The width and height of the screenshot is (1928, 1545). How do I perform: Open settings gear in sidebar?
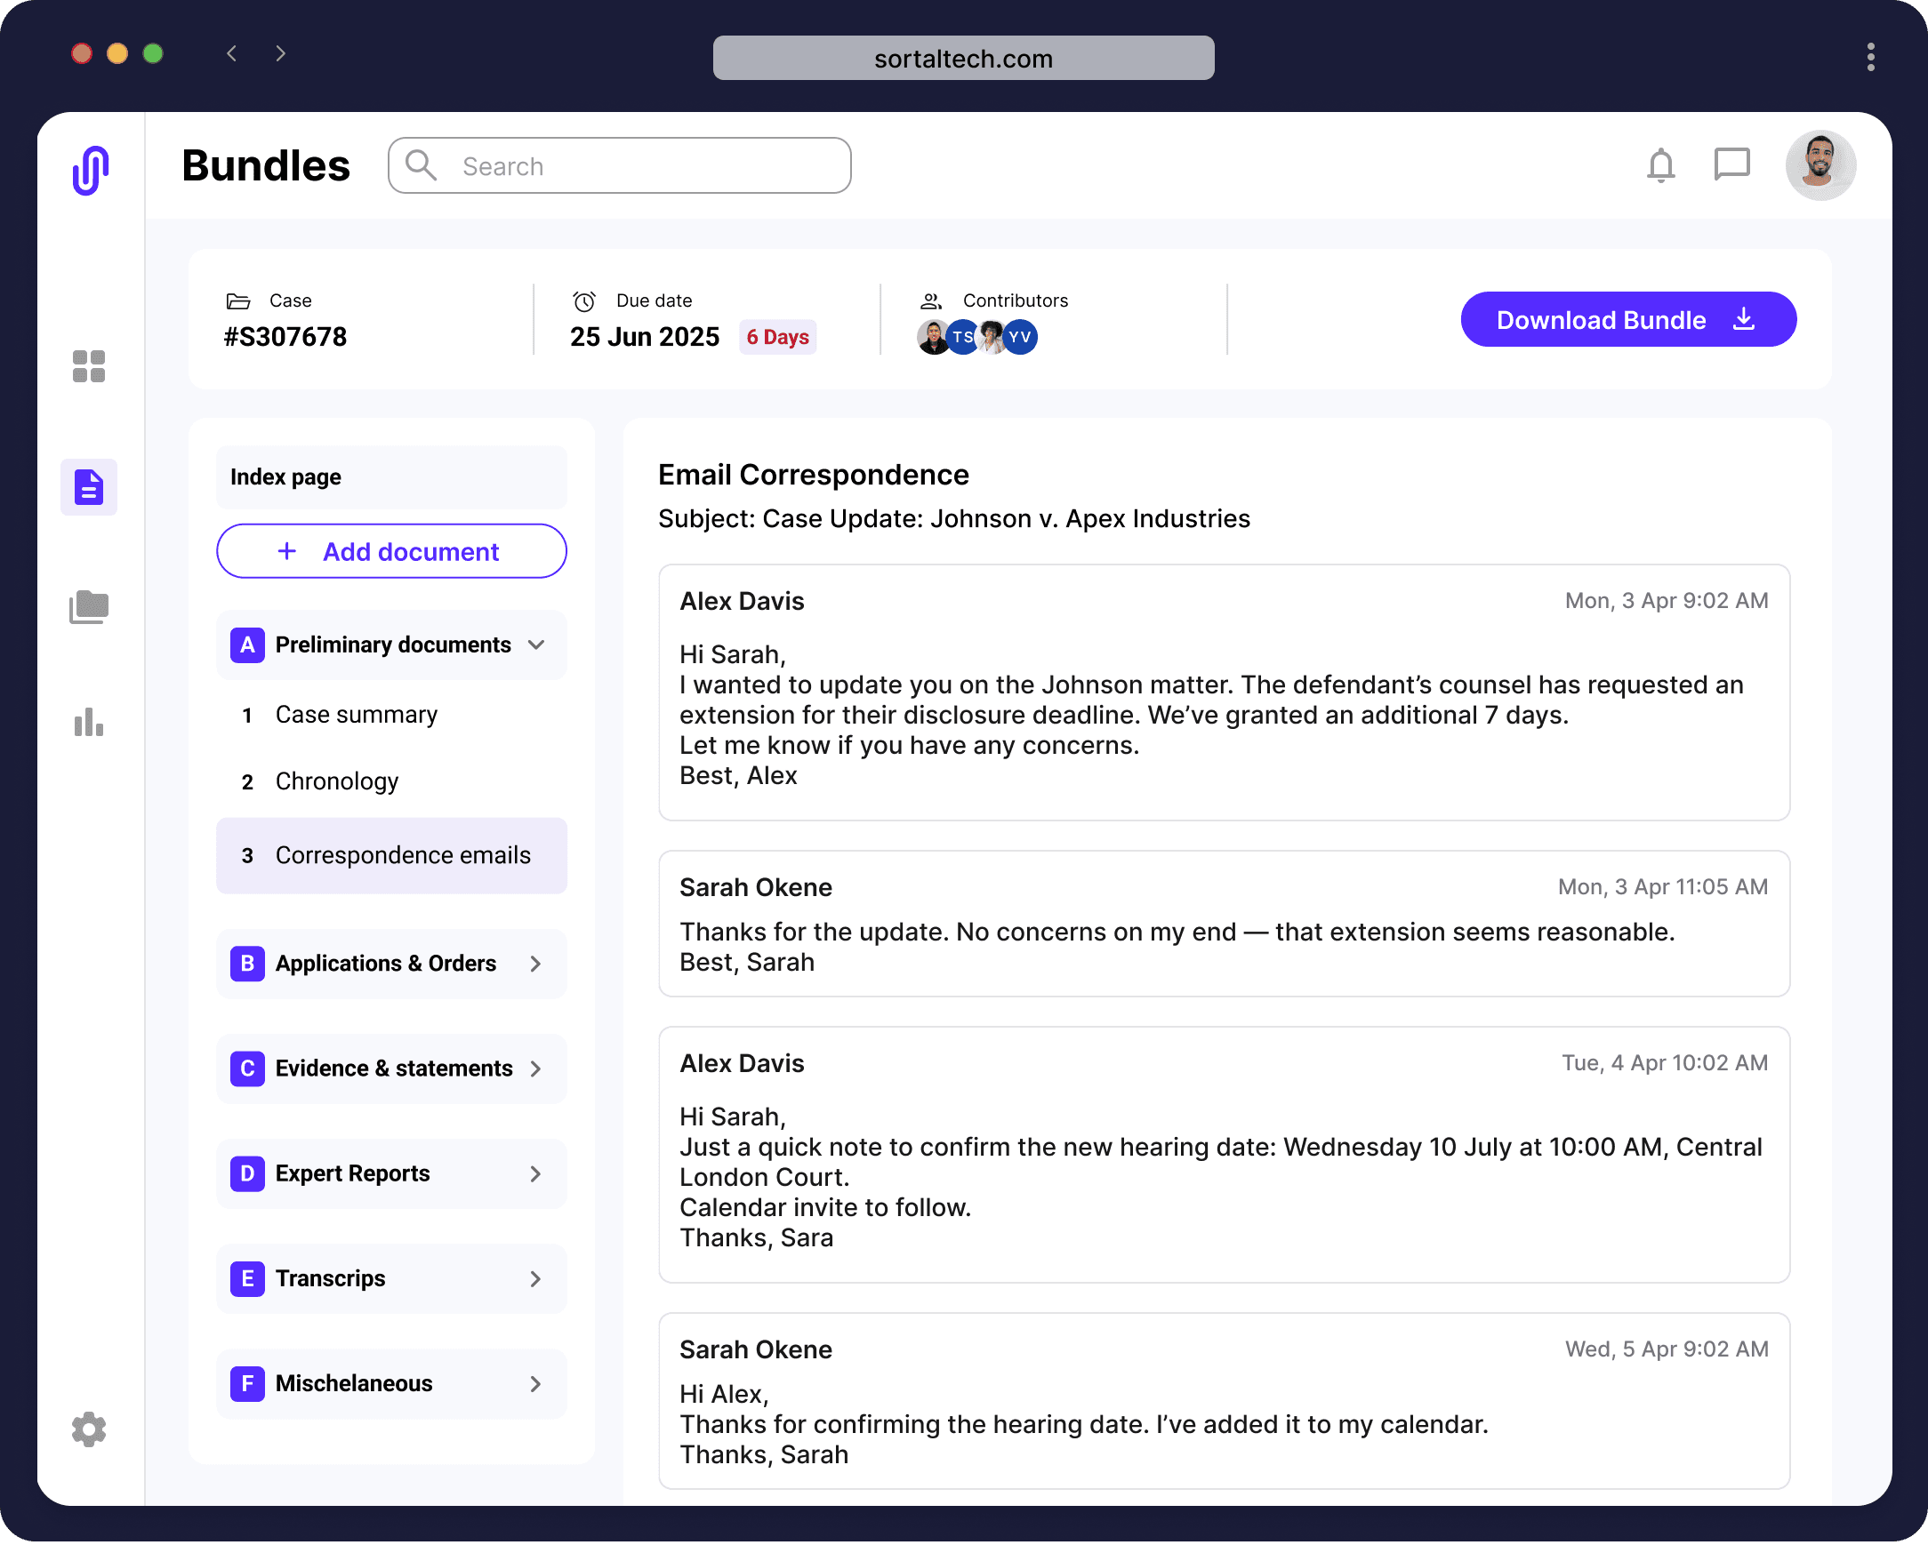(x=89, y=1429)
